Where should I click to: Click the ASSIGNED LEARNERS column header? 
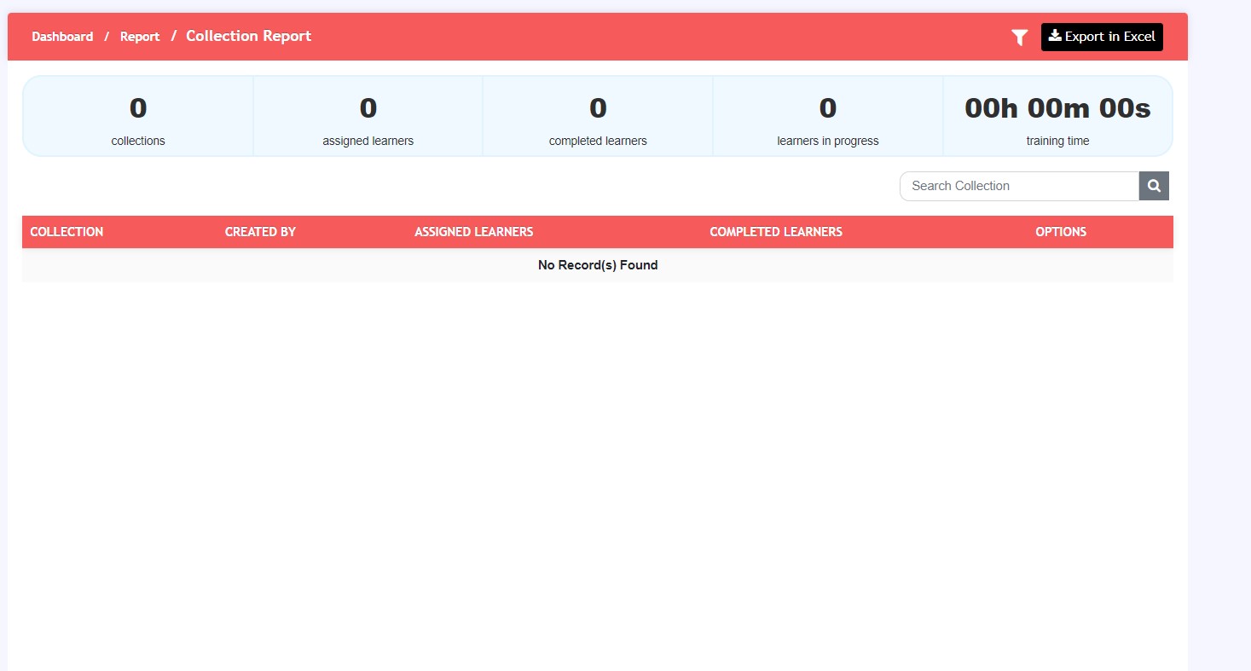tap(474, 232)
